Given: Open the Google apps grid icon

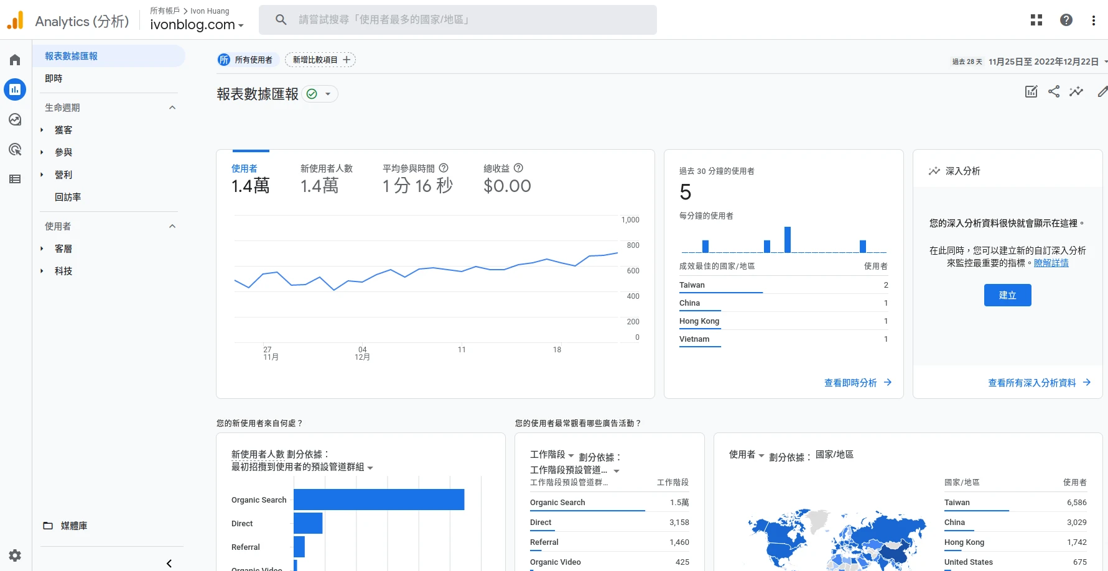Looking at the screenshot, I should tap(1036, 20).
